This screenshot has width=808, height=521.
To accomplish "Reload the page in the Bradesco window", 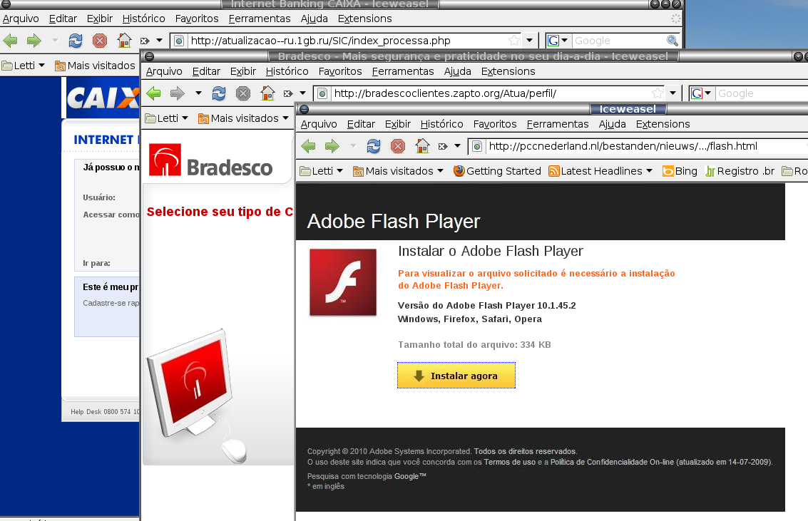I will click(x=219, y=93).
